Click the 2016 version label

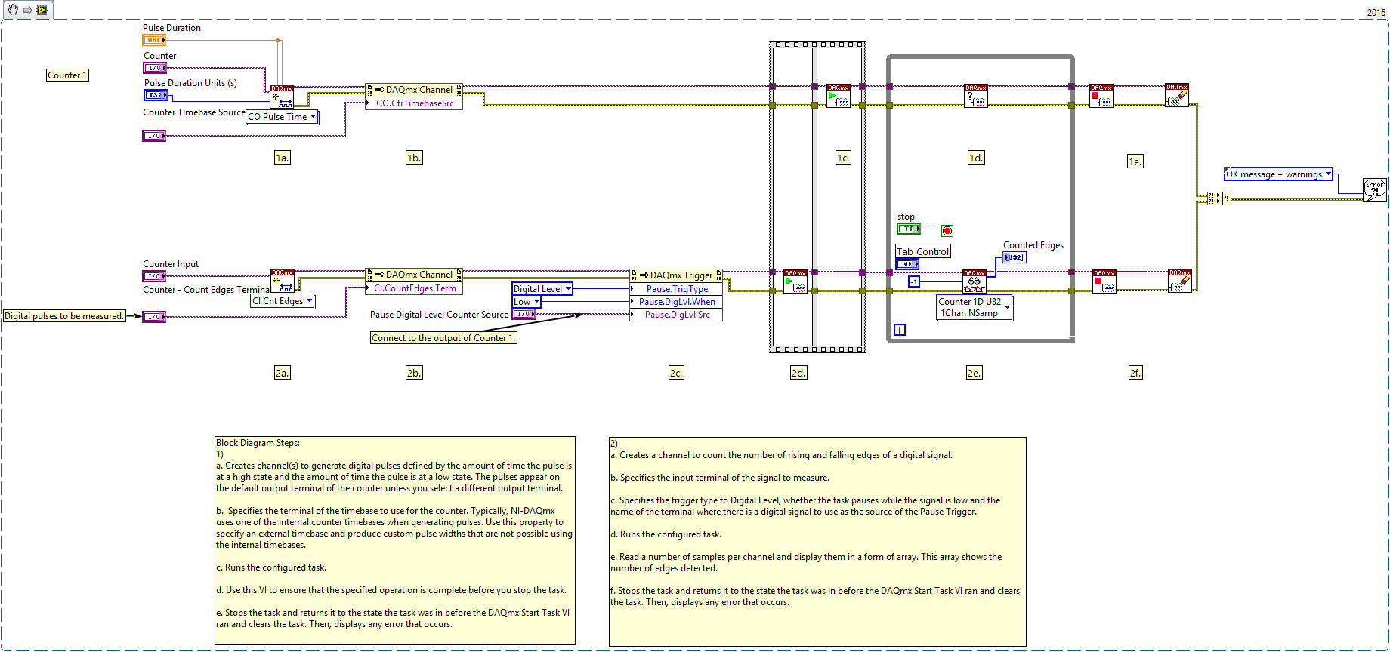(x=1376, y=13)
